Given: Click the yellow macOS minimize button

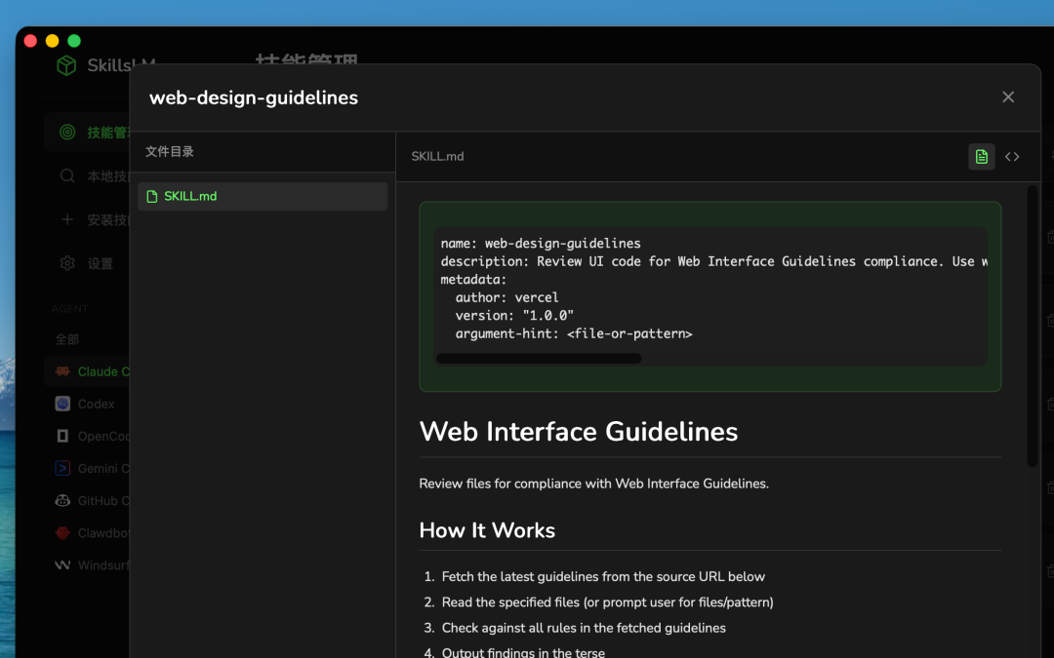Looking at the screenshot, I should [52, 41].
